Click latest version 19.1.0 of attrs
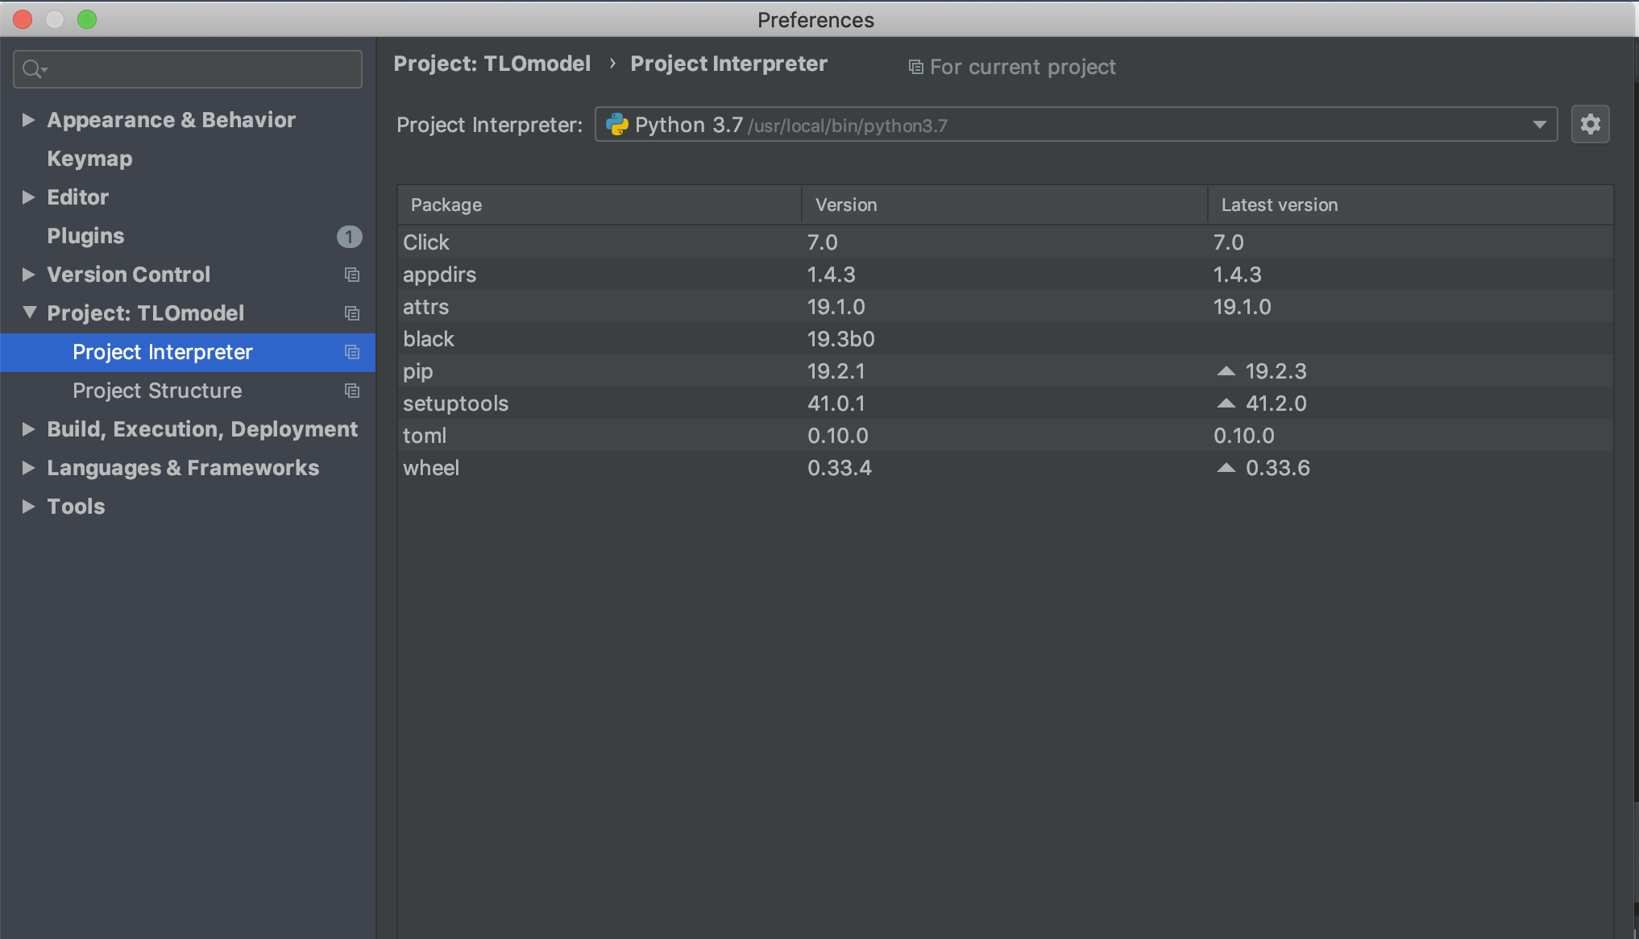Image resolution: width=1639 pixels, height=939 pixels. click(1242, 307)
